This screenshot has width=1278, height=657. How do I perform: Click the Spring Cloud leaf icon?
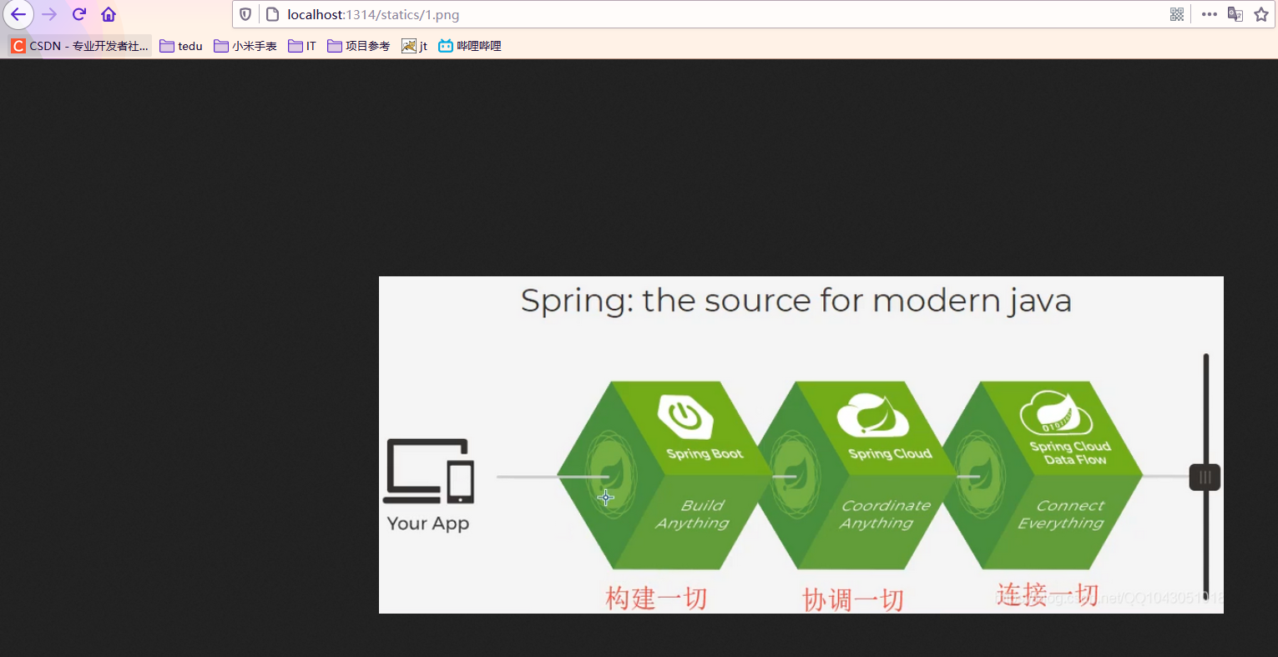point(872,416)
